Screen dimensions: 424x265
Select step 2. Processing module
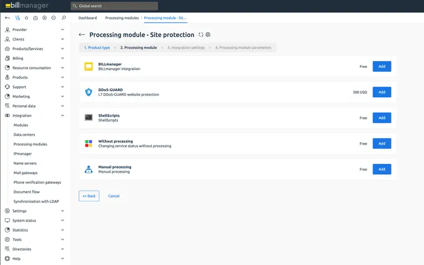[x=138, y=48]
